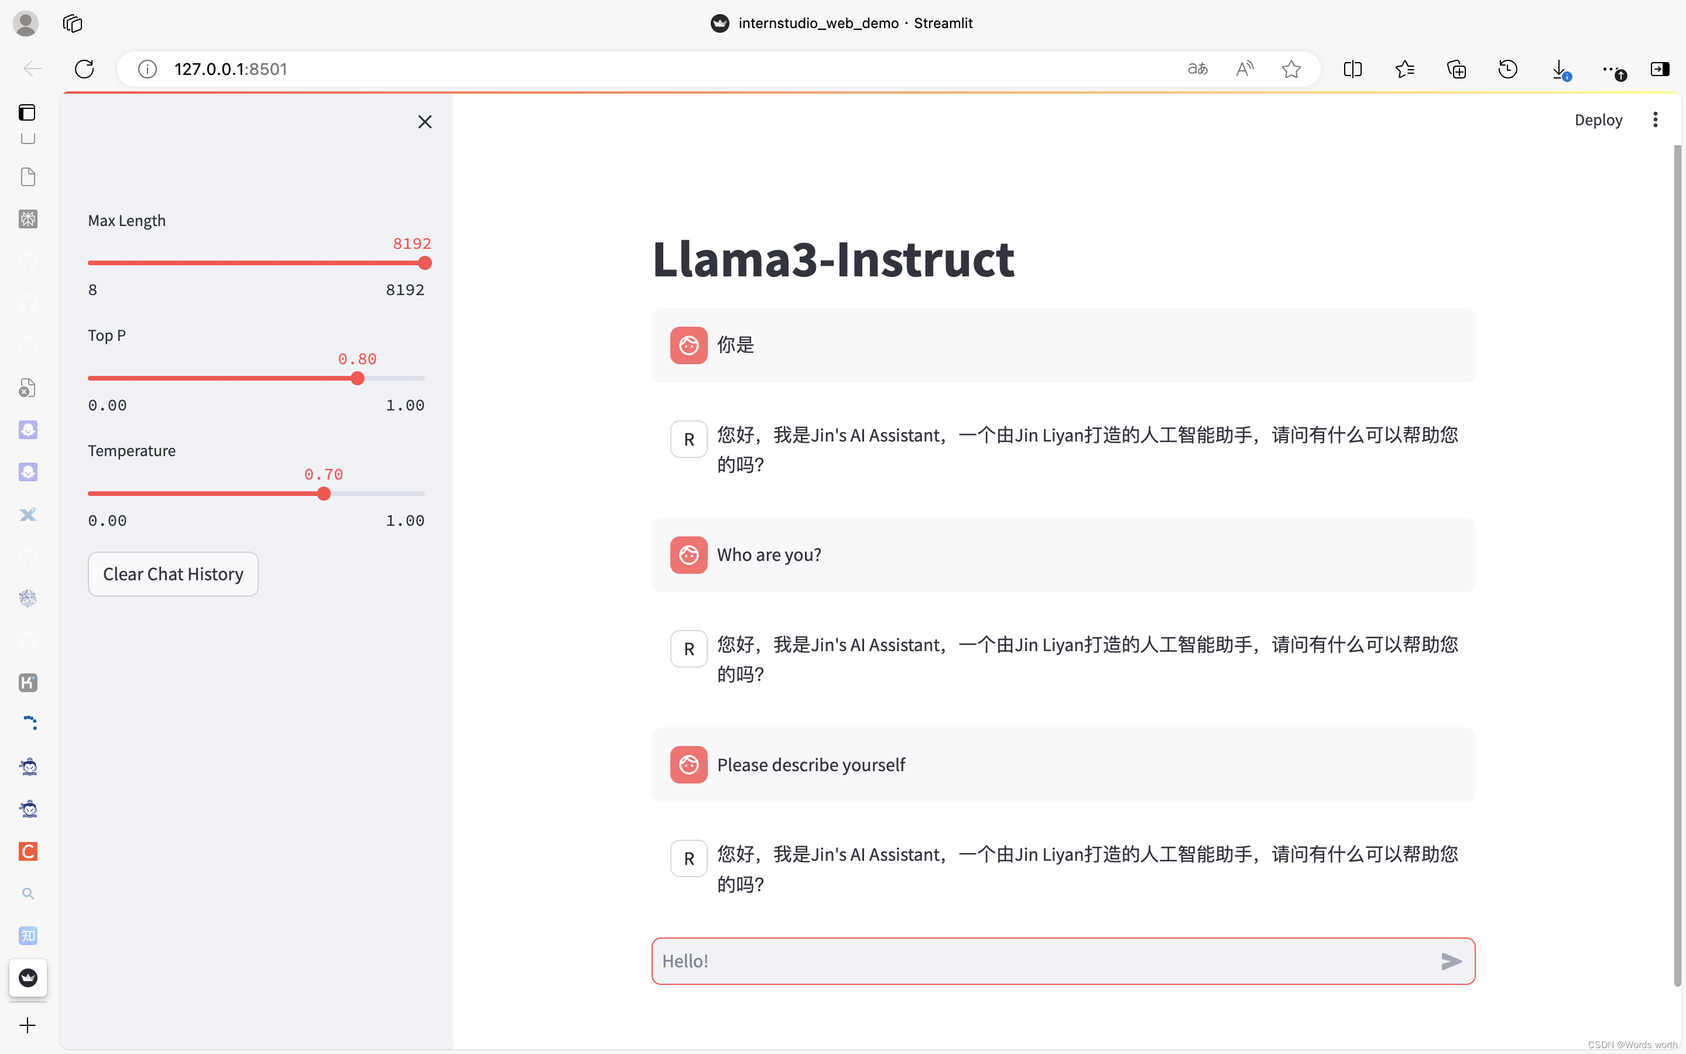Viewport: 1686px width, 1054px height.
Task: View site information icon in address bar
Action: point(147,69)
